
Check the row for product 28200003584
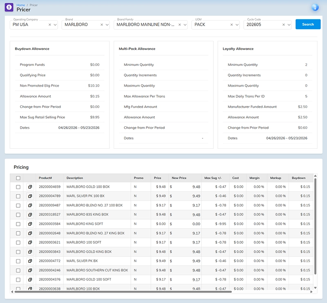coord(18,224)
